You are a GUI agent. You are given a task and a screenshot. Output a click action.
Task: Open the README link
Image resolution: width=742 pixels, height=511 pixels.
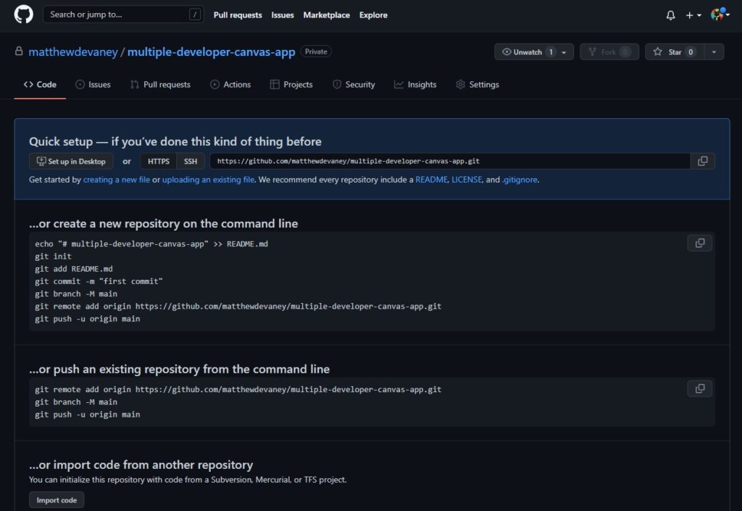(431, 180)
